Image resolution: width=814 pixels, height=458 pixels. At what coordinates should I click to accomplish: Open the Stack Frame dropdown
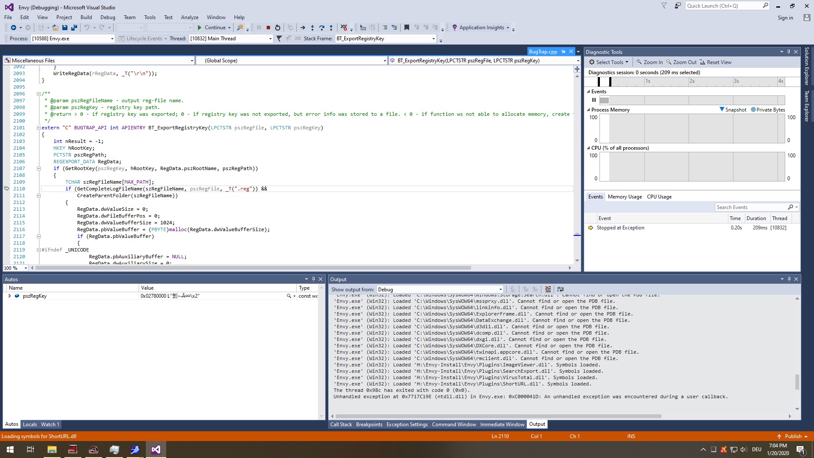pyautogui.click(x=433, y=39)
